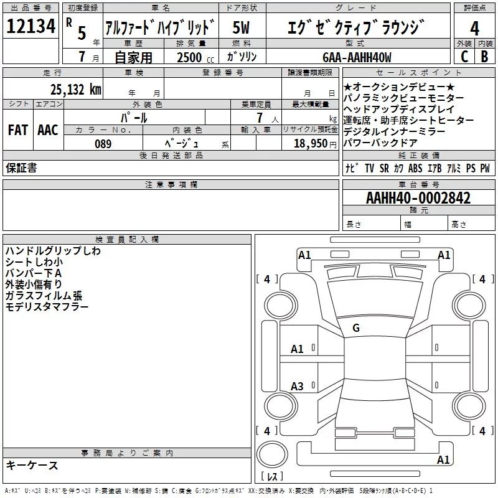
Task: Click デジタルインナーミラー sales point
Action: pyautogui.click(x=394, y=131)
